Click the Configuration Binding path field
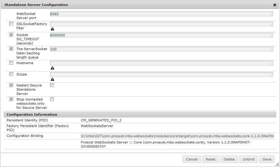 coord(177,136)
